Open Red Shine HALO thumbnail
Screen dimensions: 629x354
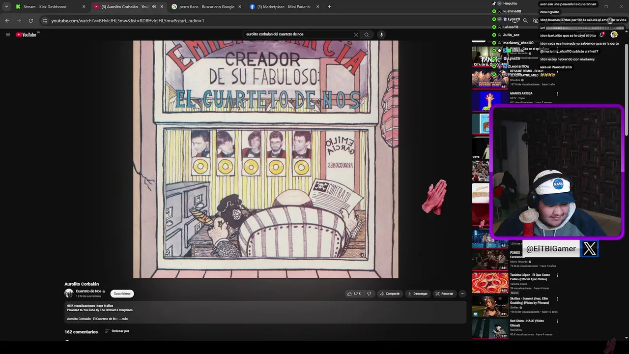tap(490, 329)
